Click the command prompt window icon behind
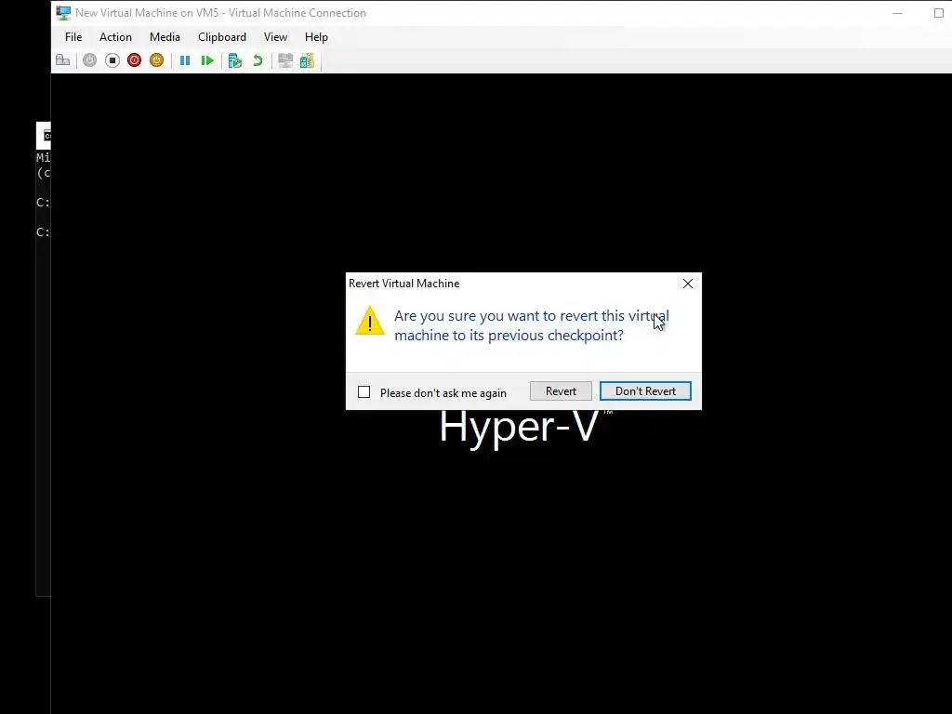952x714 pixels. [x=46, y=136]
